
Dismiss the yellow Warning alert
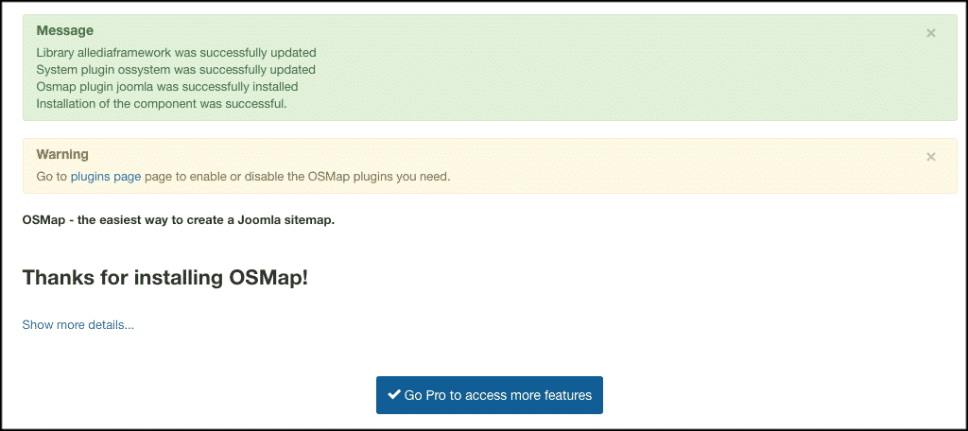click(x=931, y=157)
